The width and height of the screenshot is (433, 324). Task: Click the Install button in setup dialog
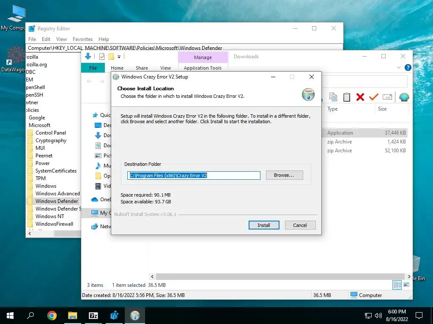coord(264,225)
